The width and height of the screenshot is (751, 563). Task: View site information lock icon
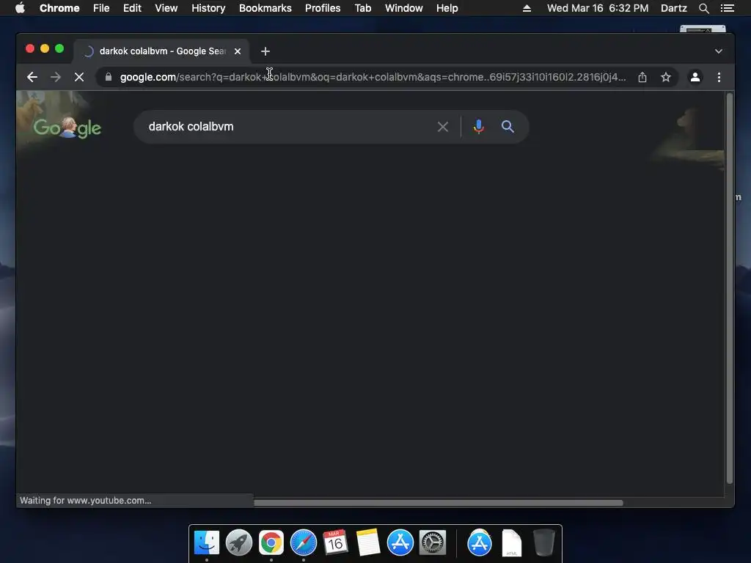tap(109, 77)
